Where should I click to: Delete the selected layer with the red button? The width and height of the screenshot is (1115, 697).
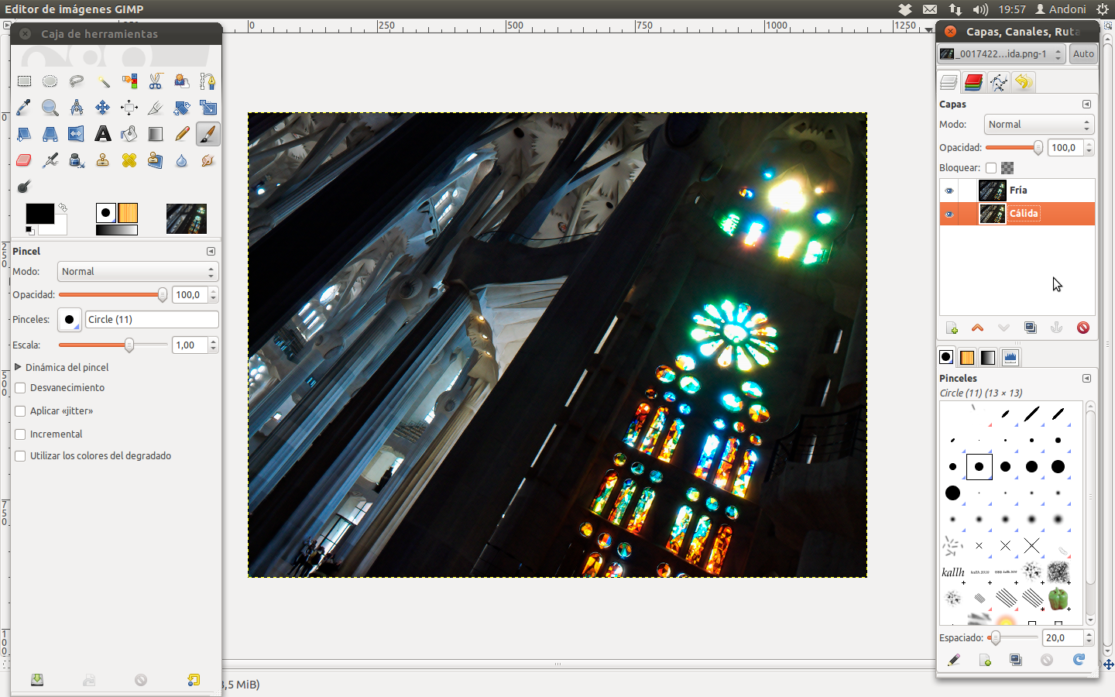coord(1083,328)
